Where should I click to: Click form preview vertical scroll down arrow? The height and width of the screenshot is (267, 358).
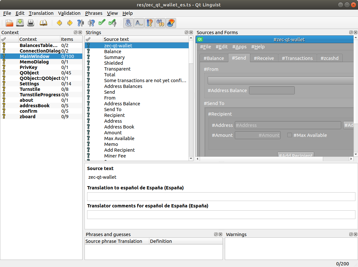[356, 154]
